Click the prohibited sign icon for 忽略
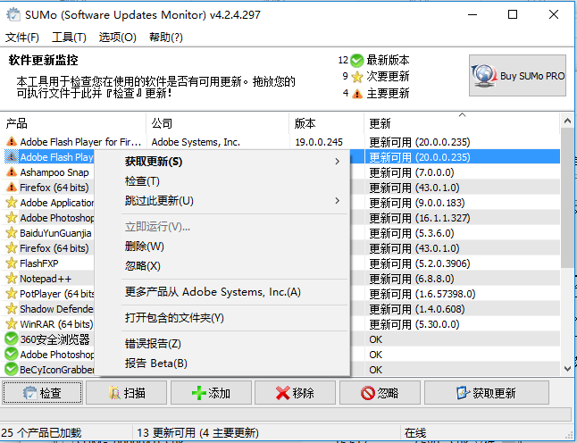Viewport: 577px width, 443px height. pos(367,393)
